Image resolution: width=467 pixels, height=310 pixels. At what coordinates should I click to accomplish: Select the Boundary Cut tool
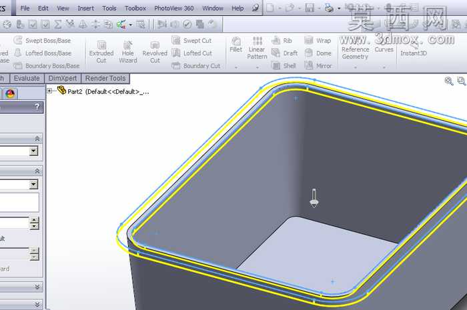tap(196, 66)
